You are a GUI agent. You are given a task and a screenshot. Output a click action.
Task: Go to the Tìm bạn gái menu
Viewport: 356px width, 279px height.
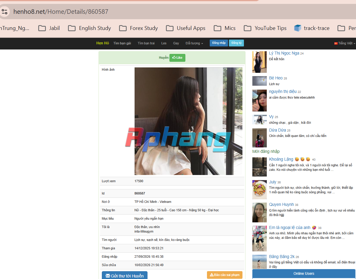tap(122, 43)
